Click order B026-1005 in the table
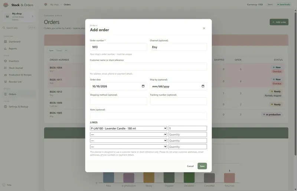Screen dimensions: 297x191 tap(56, 113)
